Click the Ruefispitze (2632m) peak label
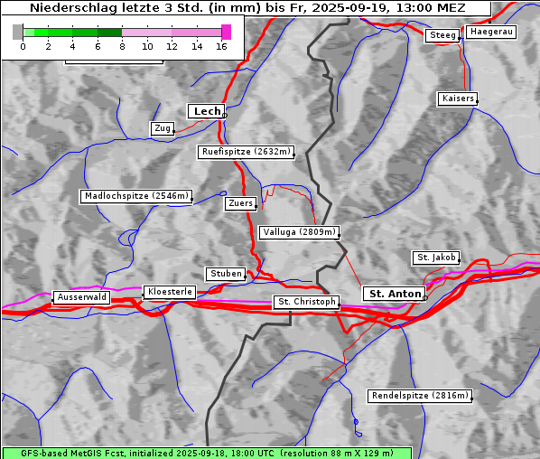540x459 pixels. (247, 152)
